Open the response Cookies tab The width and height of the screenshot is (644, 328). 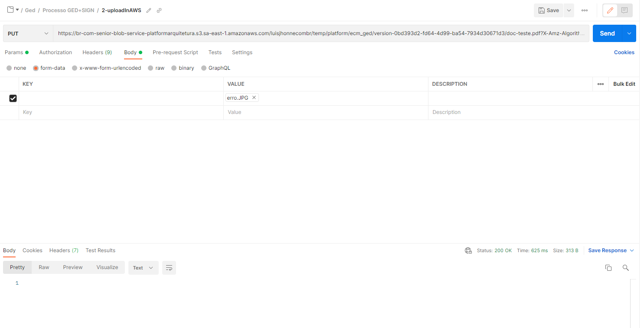click(x=33, y=250)
